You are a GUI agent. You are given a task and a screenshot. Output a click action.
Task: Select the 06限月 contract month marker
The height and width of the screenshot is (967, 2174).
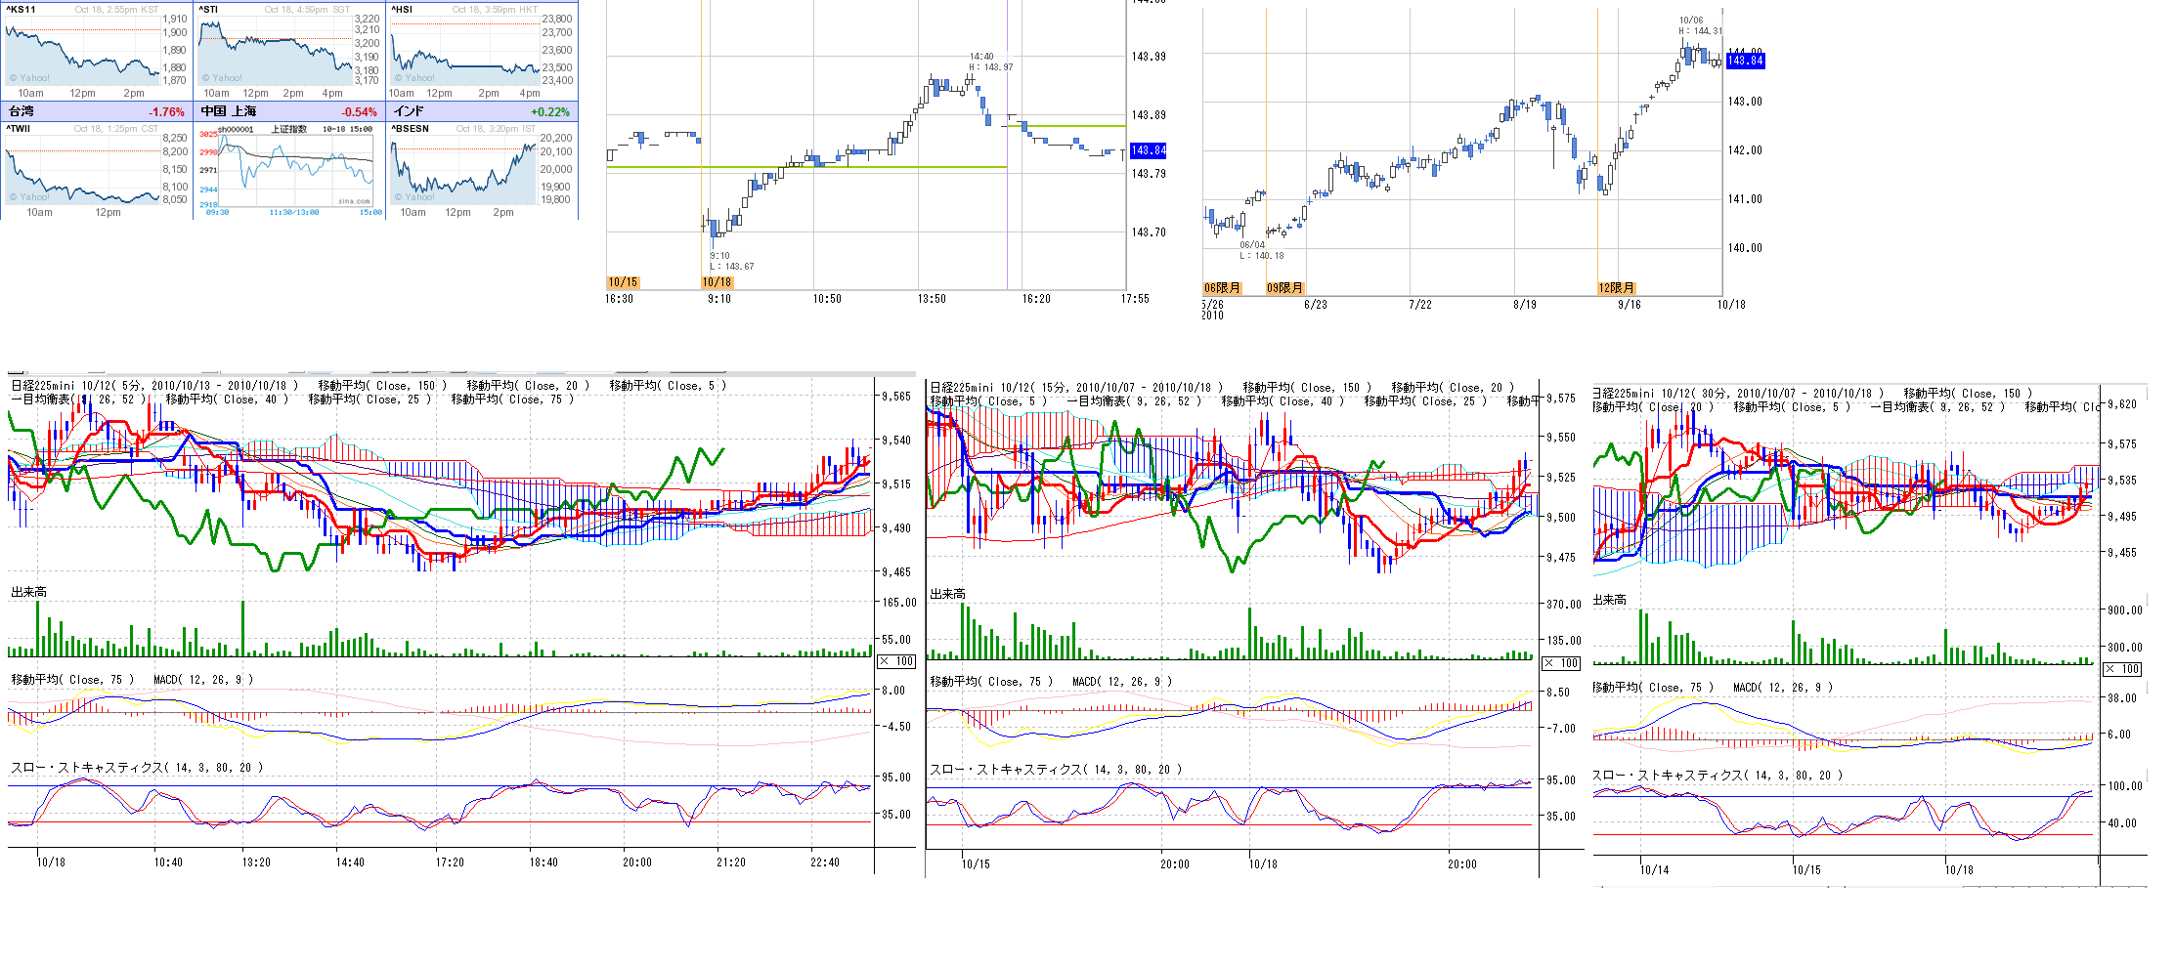coord(1222,288)
